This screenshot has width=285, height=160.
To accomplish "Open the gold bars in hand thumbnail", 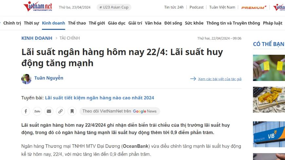I will (269, 68).
